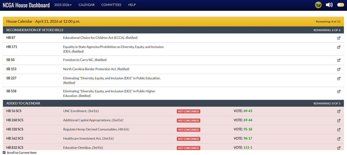Click REMAINING: 0 OF 5 counter
This screenshot has height=155, width=347.
click(x=327, y=103)
